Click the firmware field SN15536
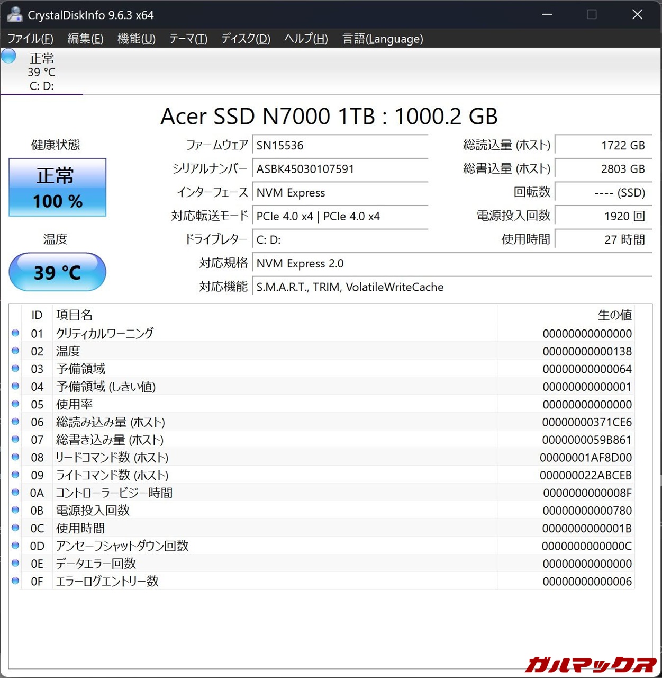This screenshot has width=662, height=678. [340, 145]
